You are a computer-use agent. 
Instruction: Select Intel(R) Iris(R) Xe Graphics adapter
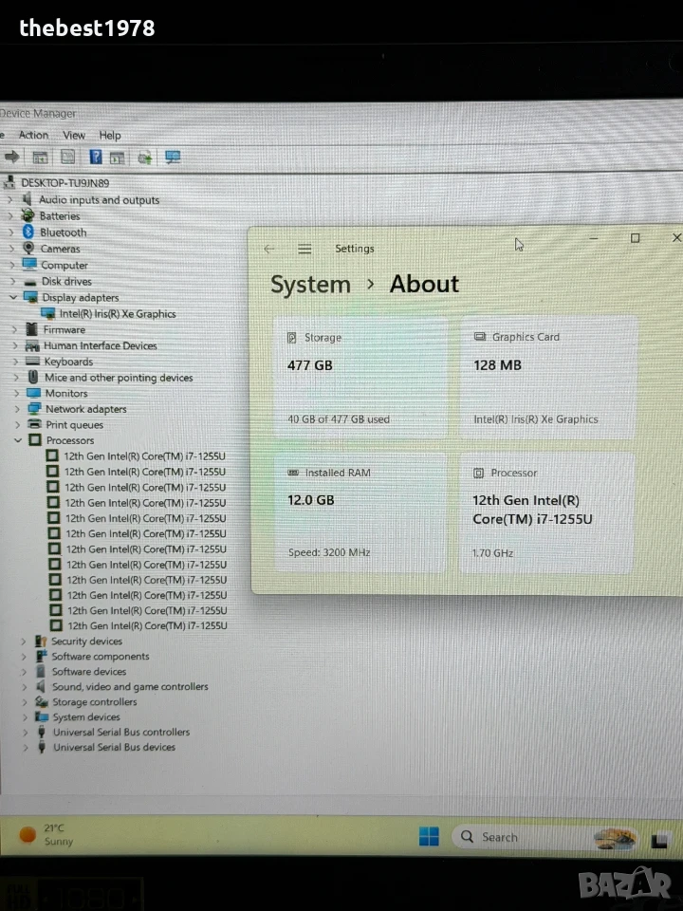(118, 314)
